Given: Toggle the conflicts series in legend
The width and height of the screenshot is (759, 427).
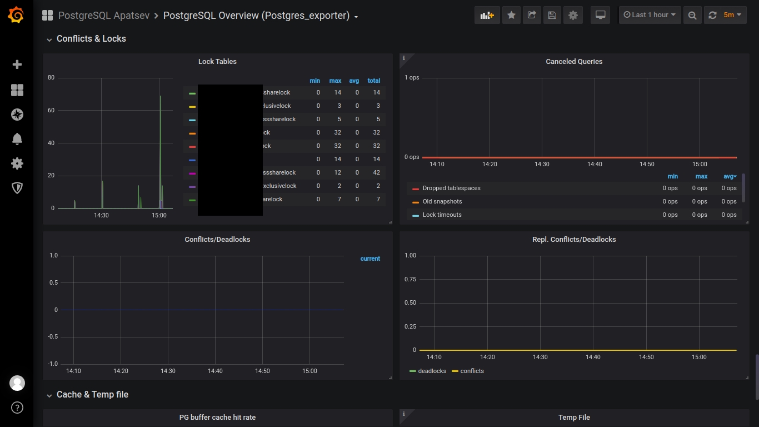Looking at the screenshot, I should click(x=472, y=371).
